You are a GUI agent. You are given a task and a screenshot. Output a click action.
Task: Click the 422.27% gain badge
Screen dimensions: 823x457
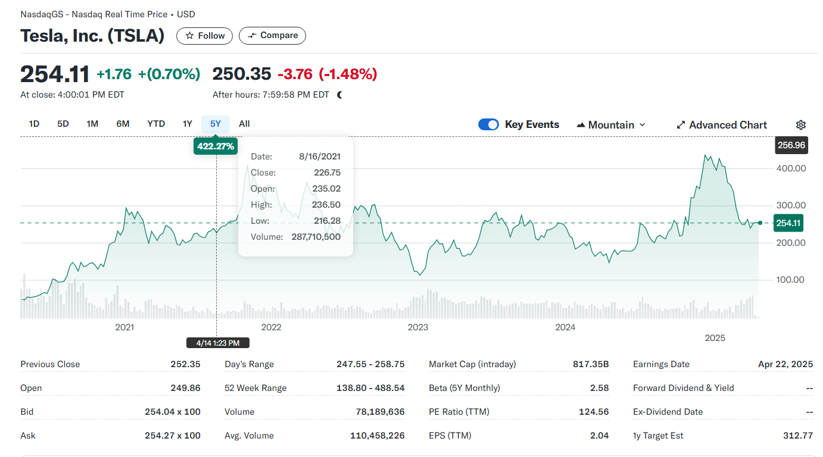[x=216, y=146]
